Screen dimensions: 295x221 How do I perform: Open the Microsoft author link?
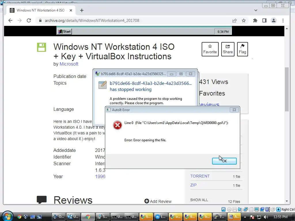69,64
